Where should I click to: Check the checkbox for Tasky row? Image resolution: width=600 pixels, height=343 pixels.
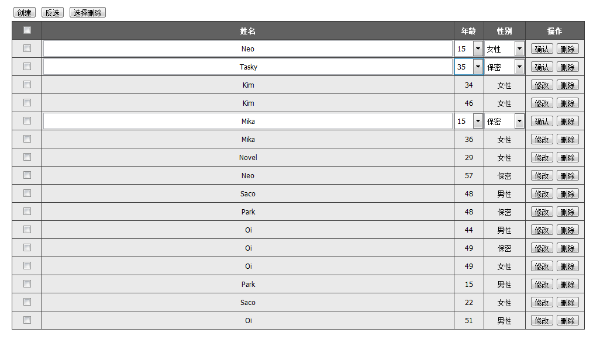pos(27,67)
